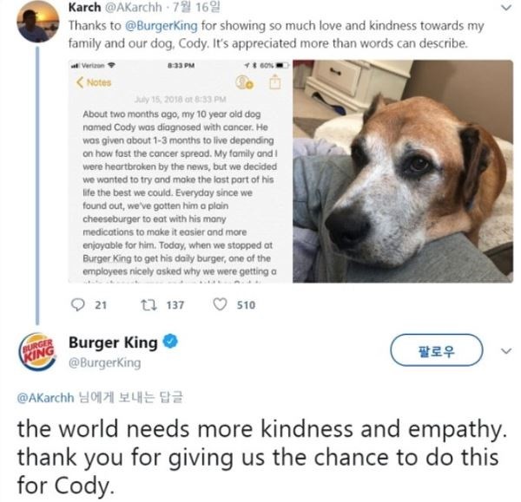Click the Burger King display name
Viewport: 521px width, 502px height.
pyautogui.click(x=113, y=342)
